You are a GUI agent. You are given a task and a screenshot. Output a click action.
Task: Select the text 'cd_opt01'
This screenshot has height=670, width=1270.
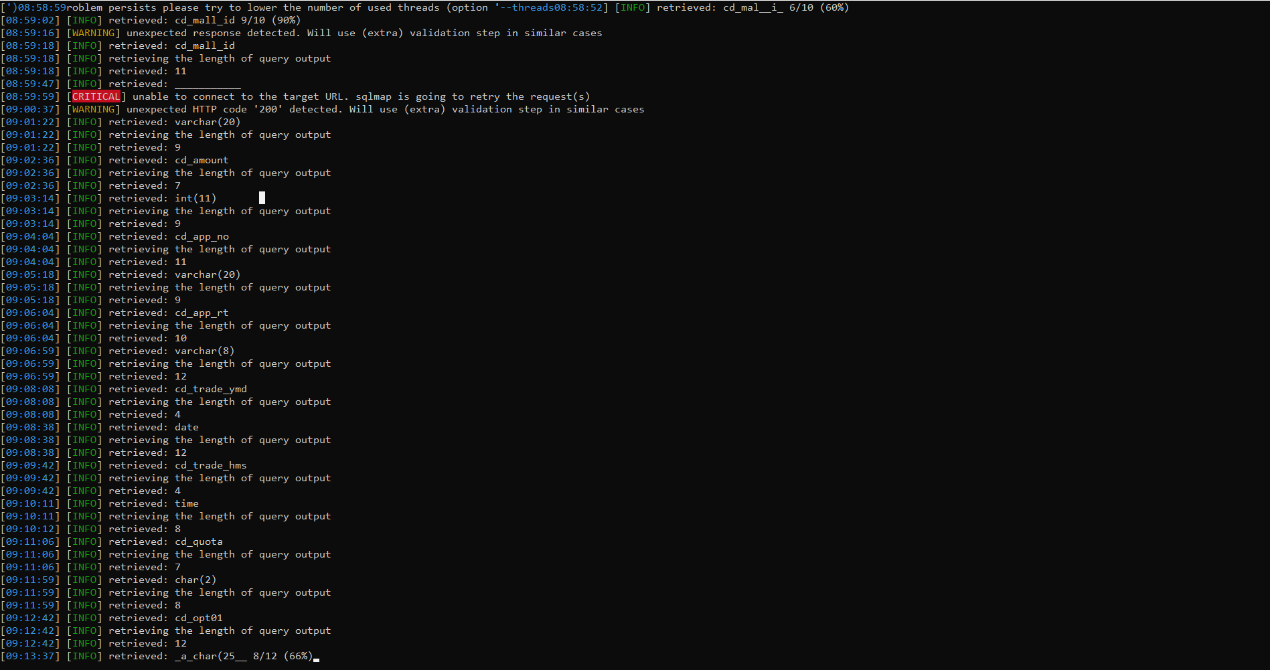pos(199,618)
